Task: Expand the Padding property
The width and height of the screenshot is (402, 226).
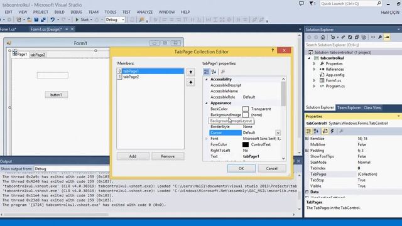Action: coord(307,151)
